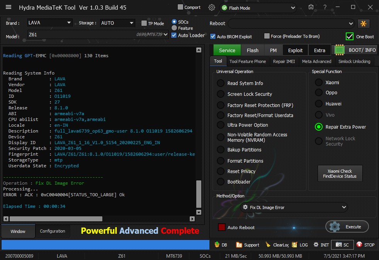Select Screen Lock Security option
Viewport: 379px width, 260px height.
tap(221, 94)
